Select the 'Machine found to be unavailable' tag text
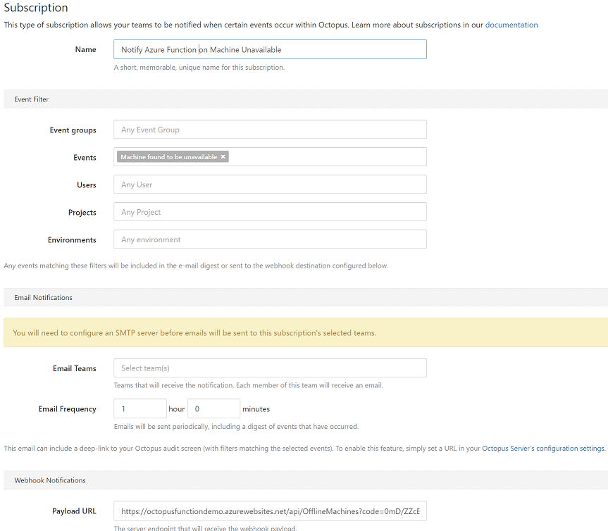 coord(168,157)
